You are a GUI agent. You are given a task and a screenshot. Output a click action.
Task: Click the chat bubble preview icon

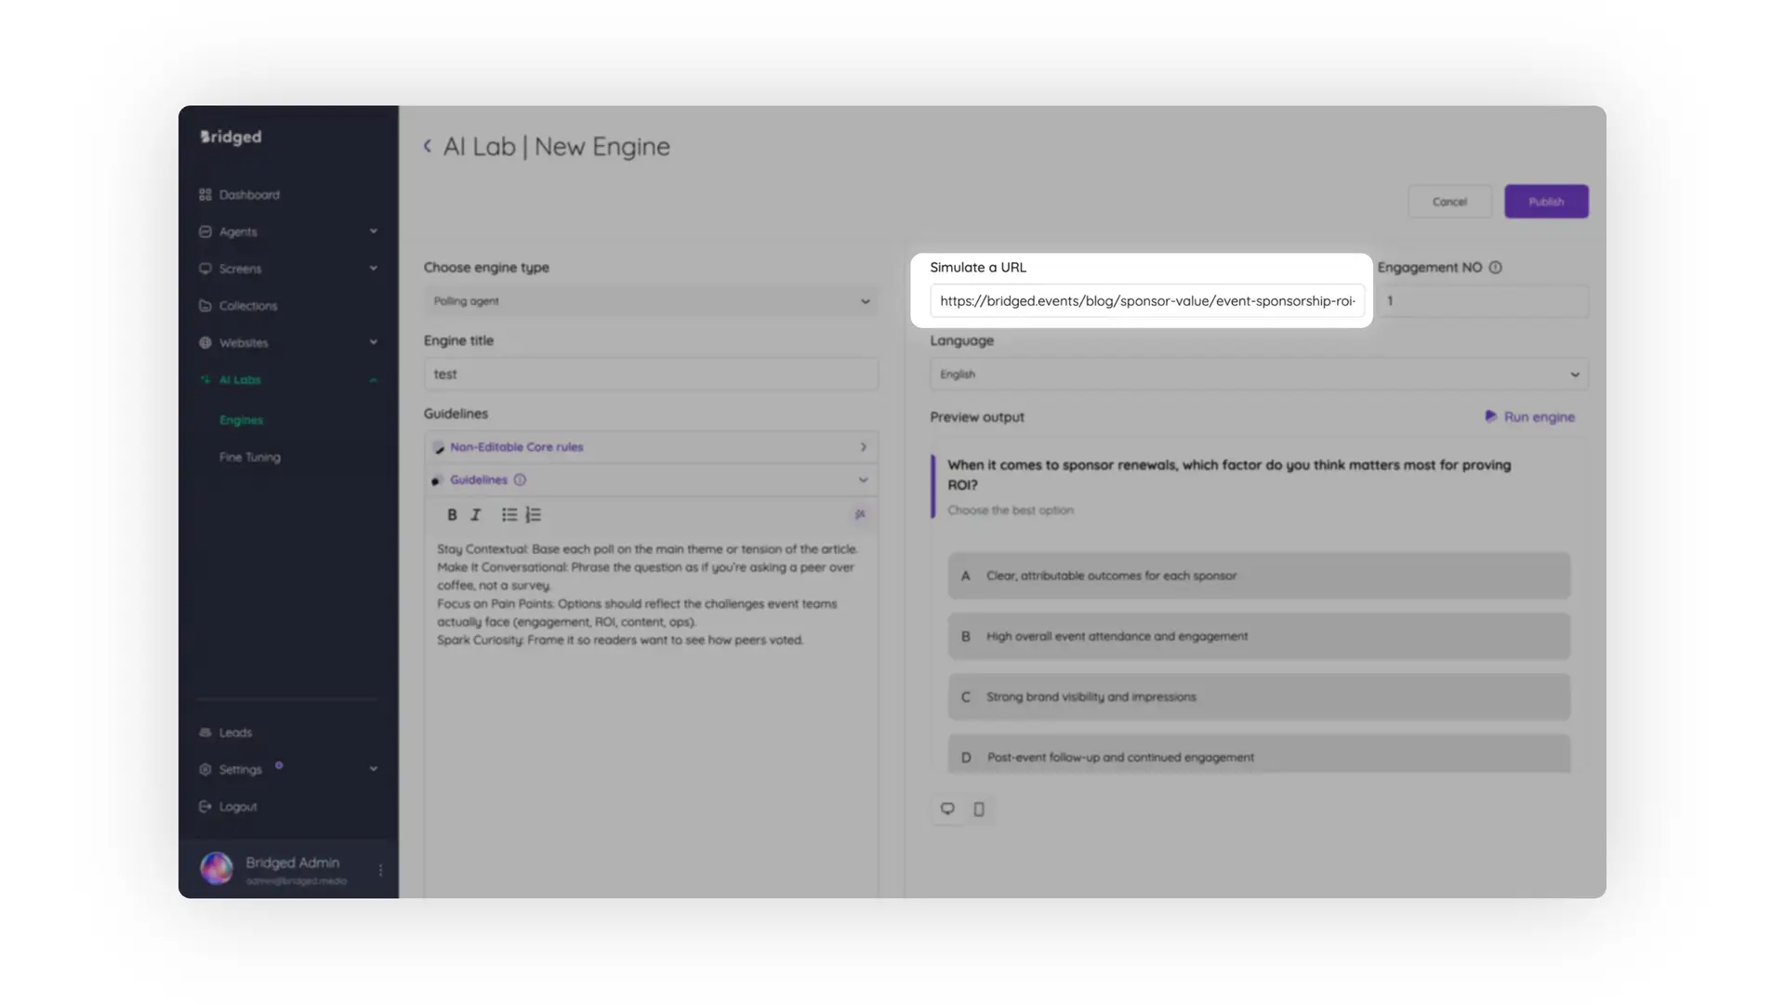tap(947, 809)
